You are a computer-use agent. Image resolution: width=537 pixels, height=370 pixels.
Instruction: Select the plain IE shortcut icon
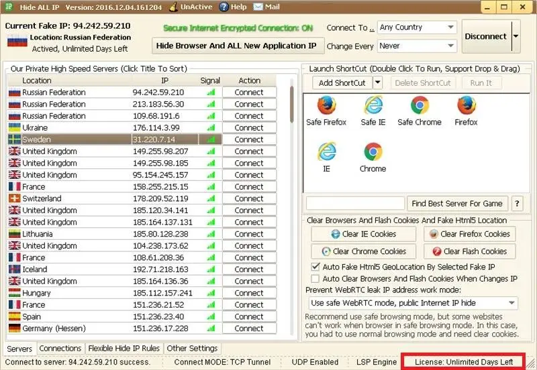[x=327, y=152]
